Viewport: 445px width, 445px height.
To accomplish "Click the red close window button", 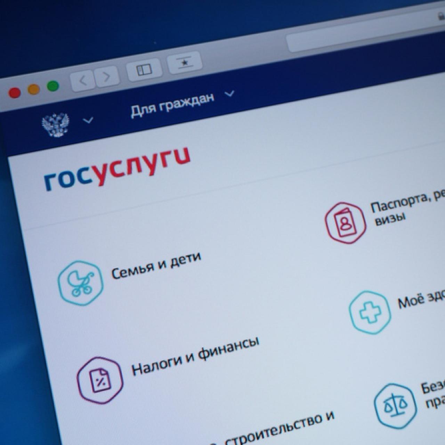I will [x=15, y=93].
